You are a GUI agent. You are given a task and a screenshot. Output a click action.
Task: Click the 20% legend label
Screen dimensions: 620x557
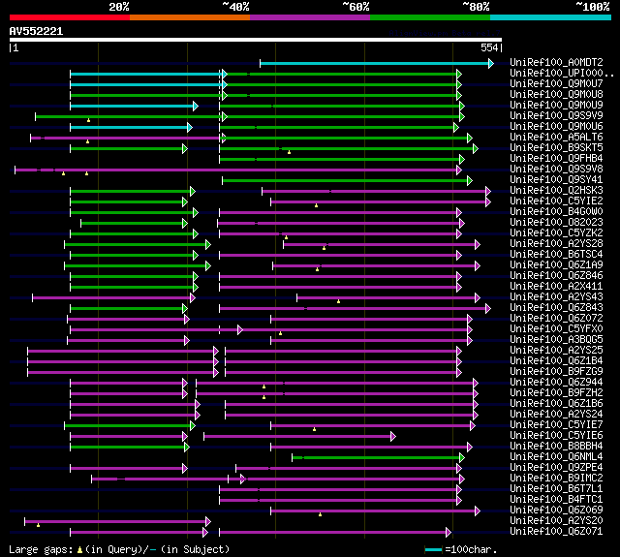118,7
